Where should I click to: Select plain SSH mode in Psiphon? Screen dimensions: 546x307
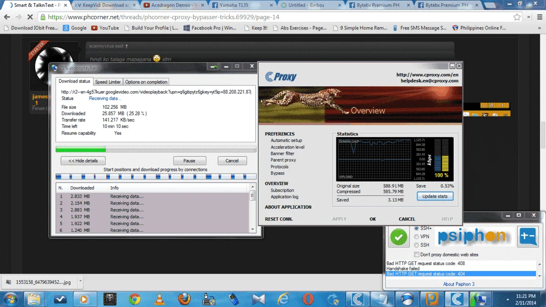point(417,245)
